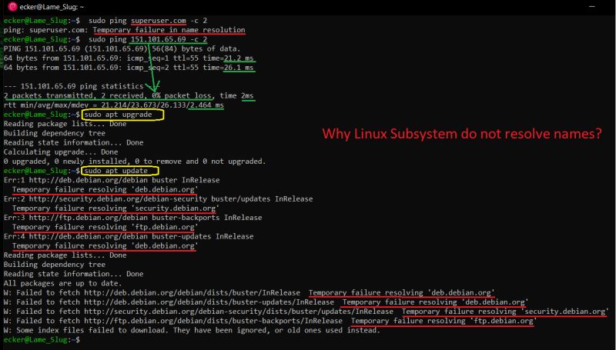Click the 'Err:4' buster-updates InRelease line
The image size is (616, 350).
[x=129, y=237]
